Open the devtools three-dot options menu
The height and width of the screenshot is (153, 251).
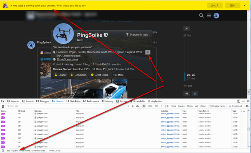(x=243, y=101)
